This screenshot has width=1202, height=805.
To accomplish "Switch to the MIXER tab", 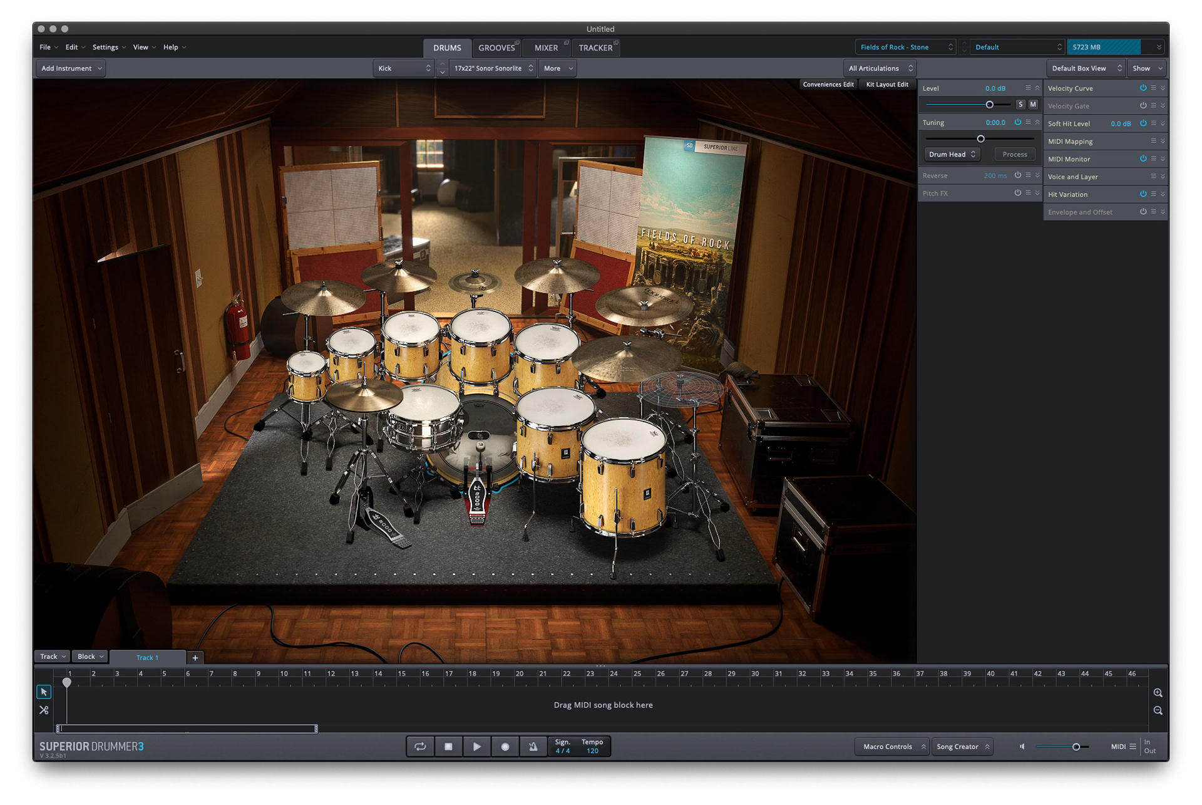I will click(x=546, y=48).
